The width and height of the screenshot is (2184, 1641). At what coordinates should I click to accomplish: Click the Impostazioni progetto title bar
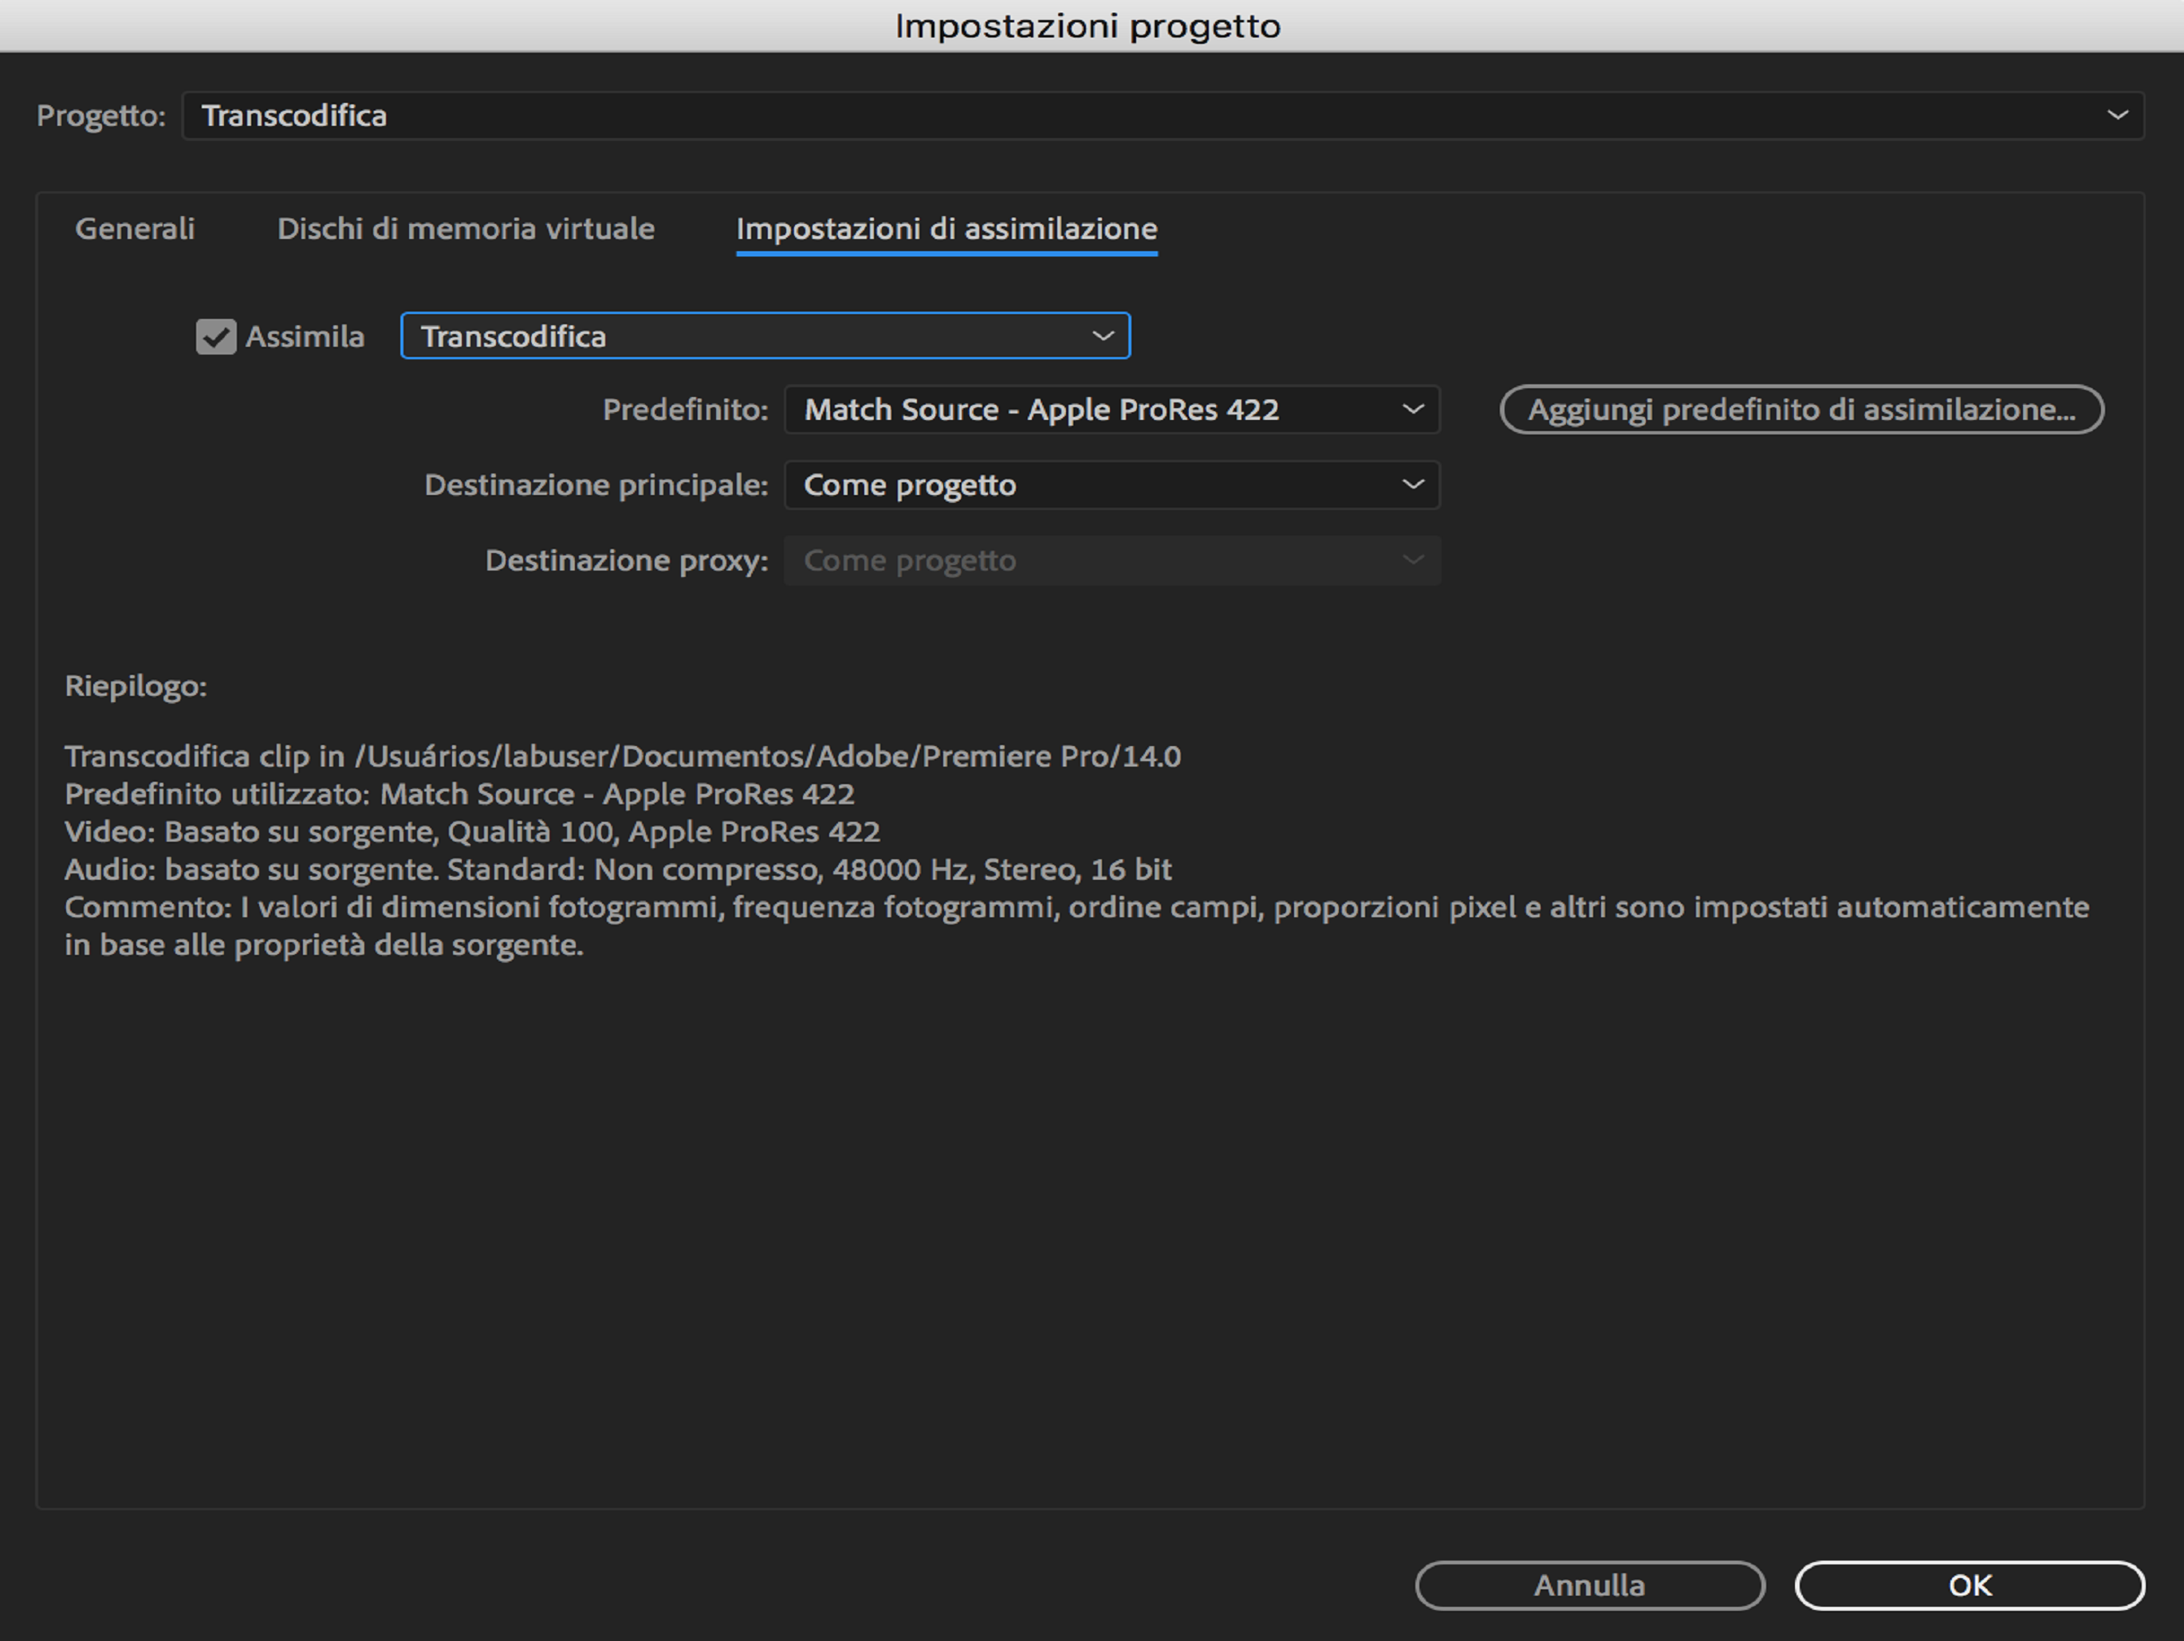pyautogui.click(x=1086, y=26)
